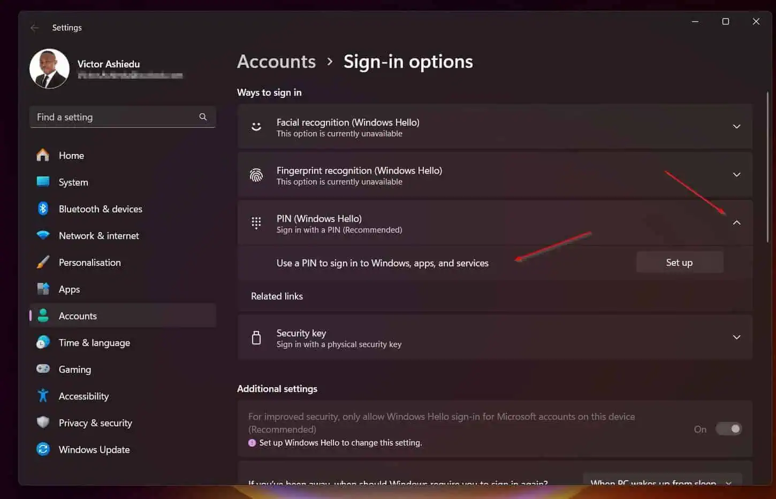This screenshot has height=499, width=776.
Task: Click the System monitor icon
Action: click(43, 182)
